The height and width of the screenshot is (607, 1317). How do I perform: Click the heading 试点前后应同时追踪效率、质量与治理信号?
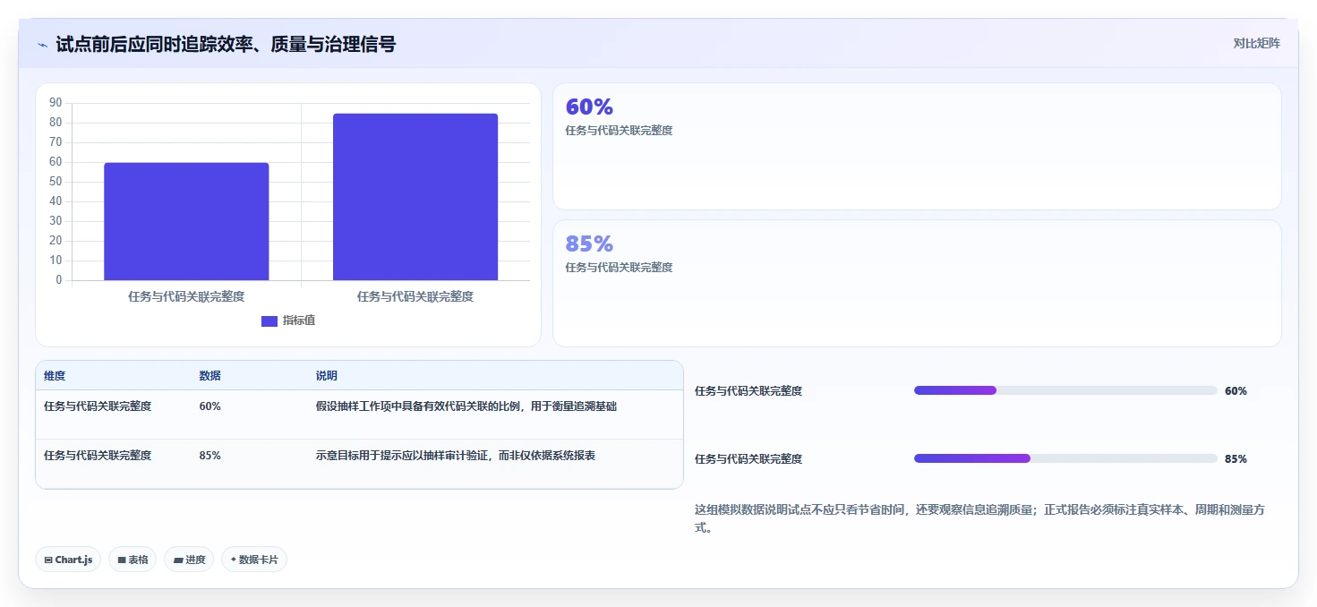pyautogui.click(x=226, y=44)
